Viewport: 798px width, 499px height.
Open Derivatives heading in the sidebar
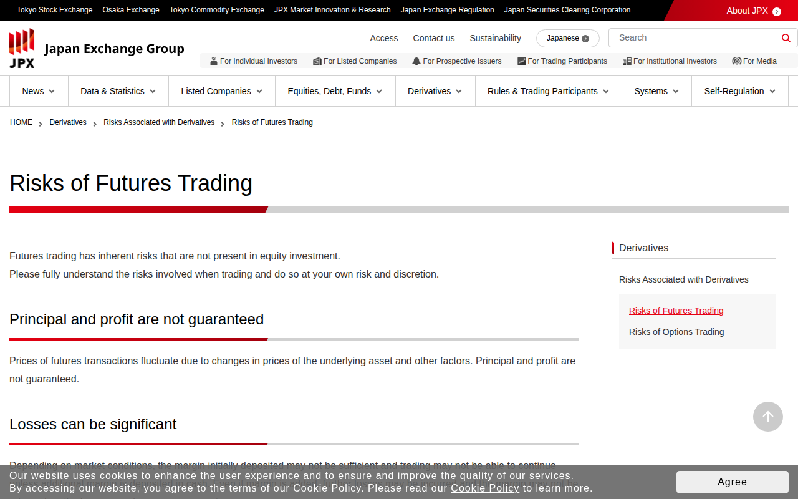pyautogui.click(x=643, y=248)
